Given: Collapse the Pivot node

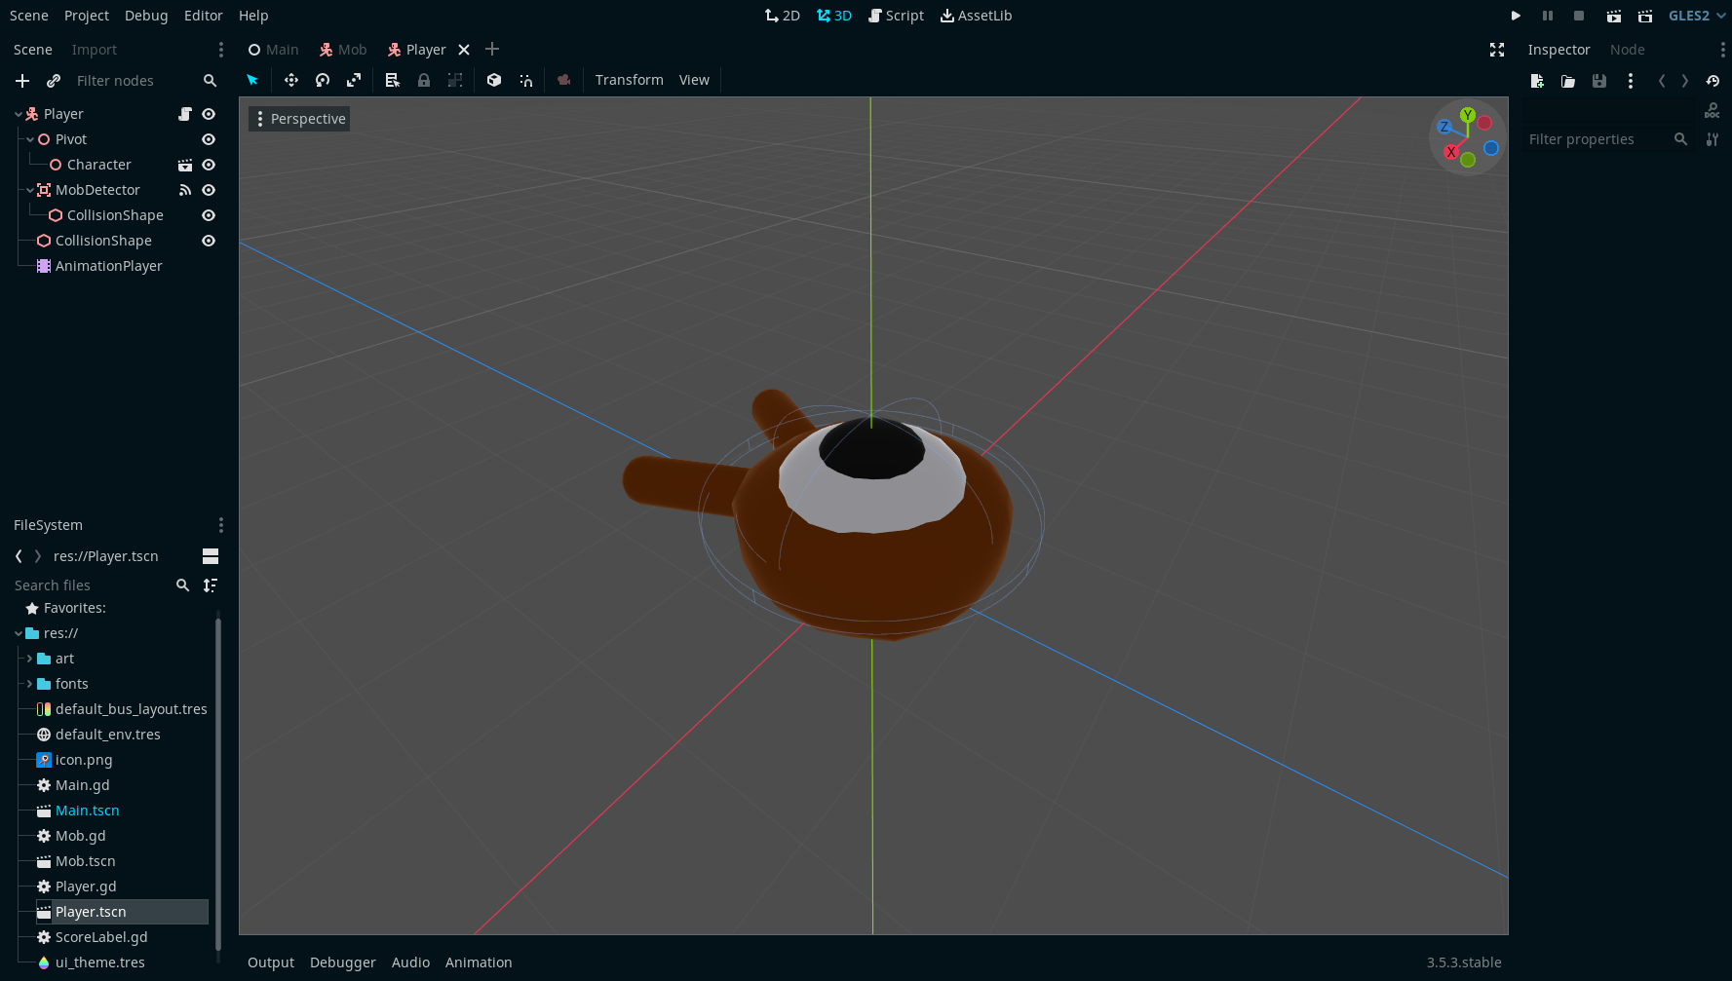Looking at the screenshot, I should [x=30, y=139].
